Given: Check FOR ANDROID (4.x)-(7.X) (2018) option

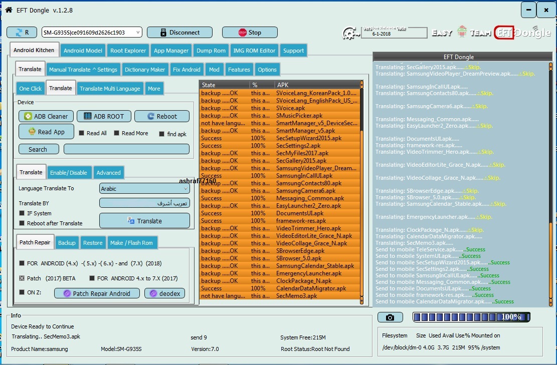Looking at the screenshot, I should click(x=22, y=263).
